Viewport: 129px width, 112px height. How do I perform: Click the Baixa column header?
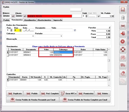83,50
